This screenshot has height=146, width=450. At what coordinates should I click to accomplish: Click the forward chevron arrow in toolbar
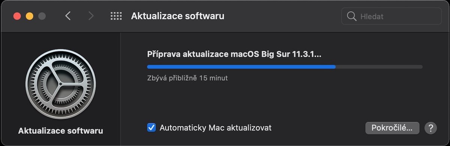90,16
